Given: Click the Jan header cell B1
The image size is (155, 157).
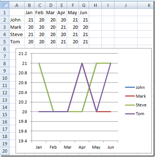Looking at the screenshot, I should click(x=29, y=12).
